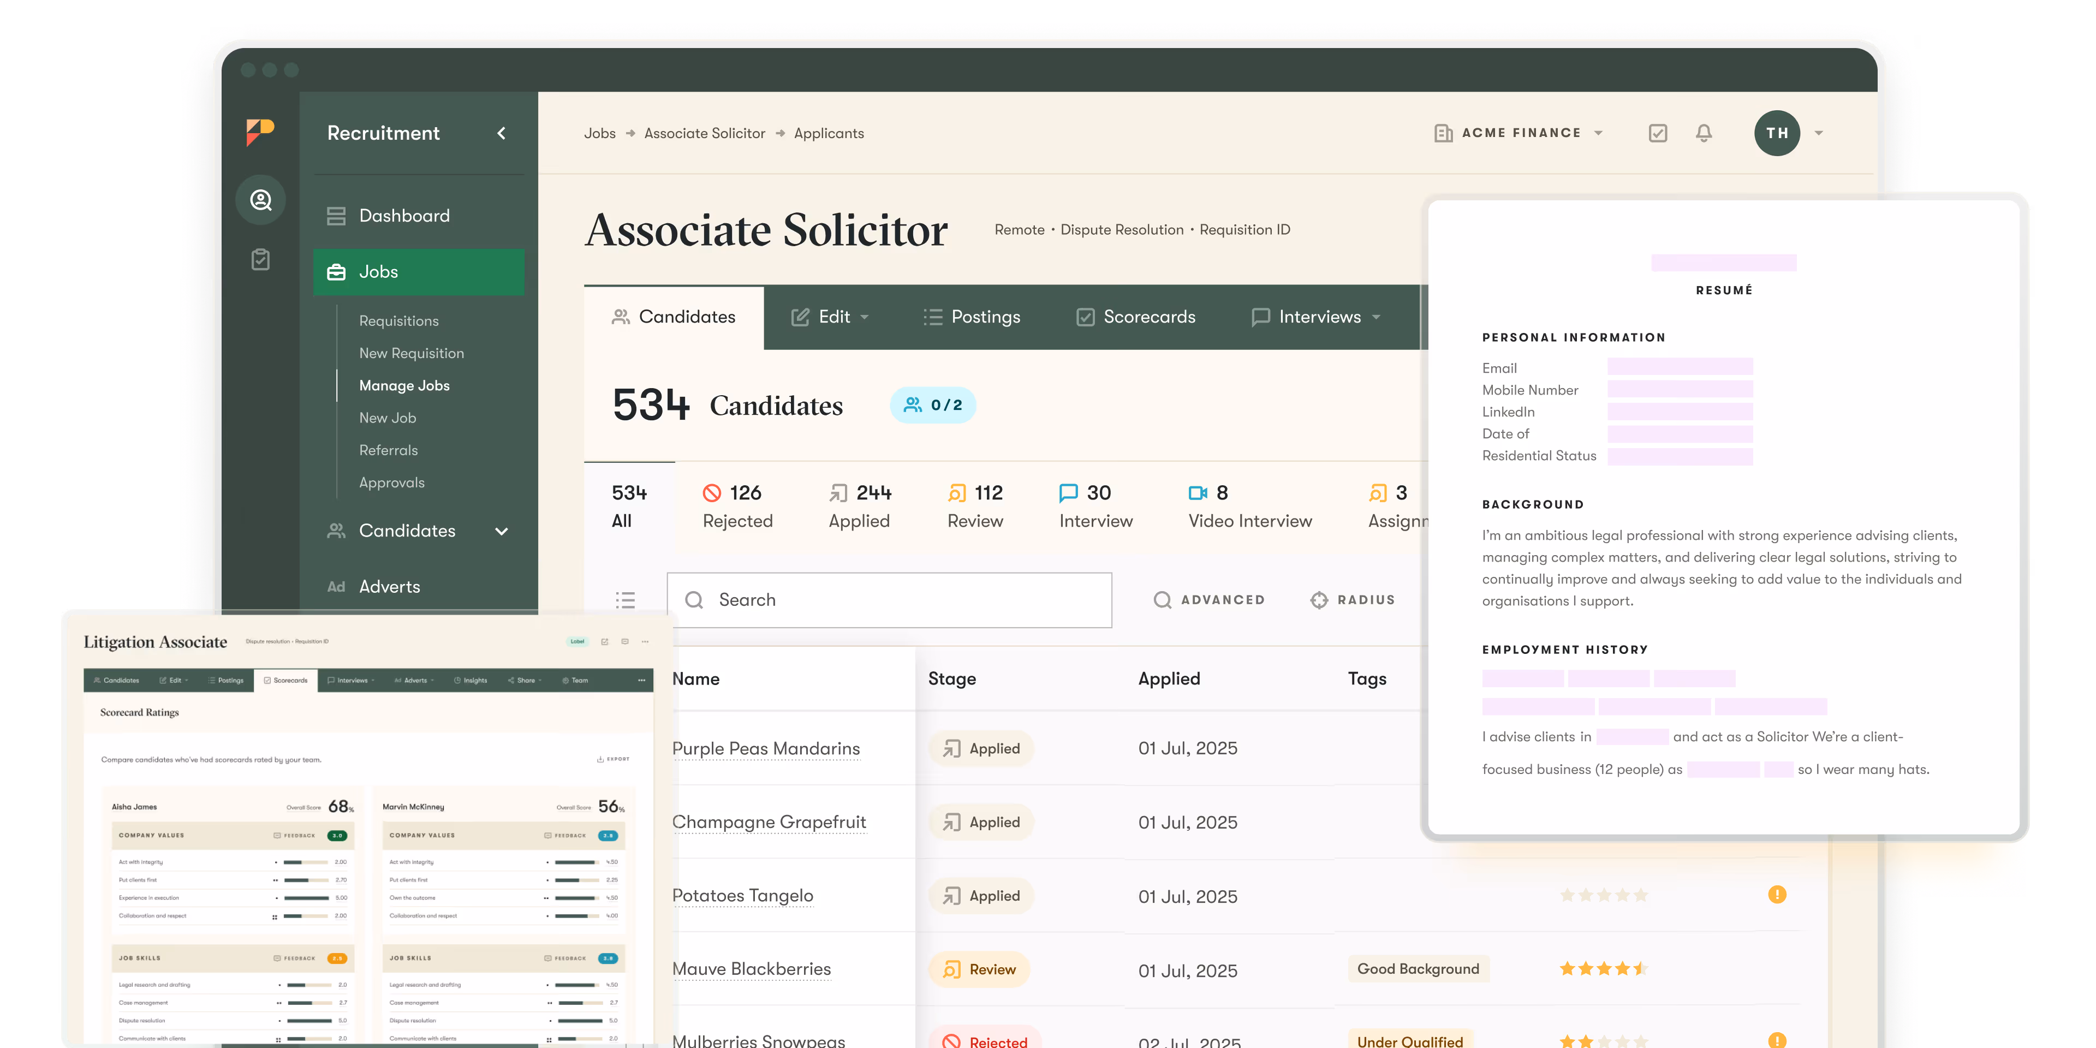Click Review stage badge for Mauve Blackberries
The image size is (2096, 1048).
979,970
